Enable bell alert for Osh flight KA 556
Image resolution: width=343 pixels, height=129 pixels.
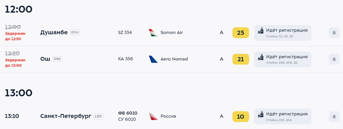coord(334,59)
